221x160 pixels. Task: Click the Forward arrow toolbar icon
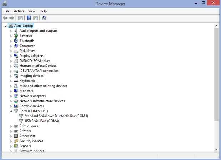(12, 18)
